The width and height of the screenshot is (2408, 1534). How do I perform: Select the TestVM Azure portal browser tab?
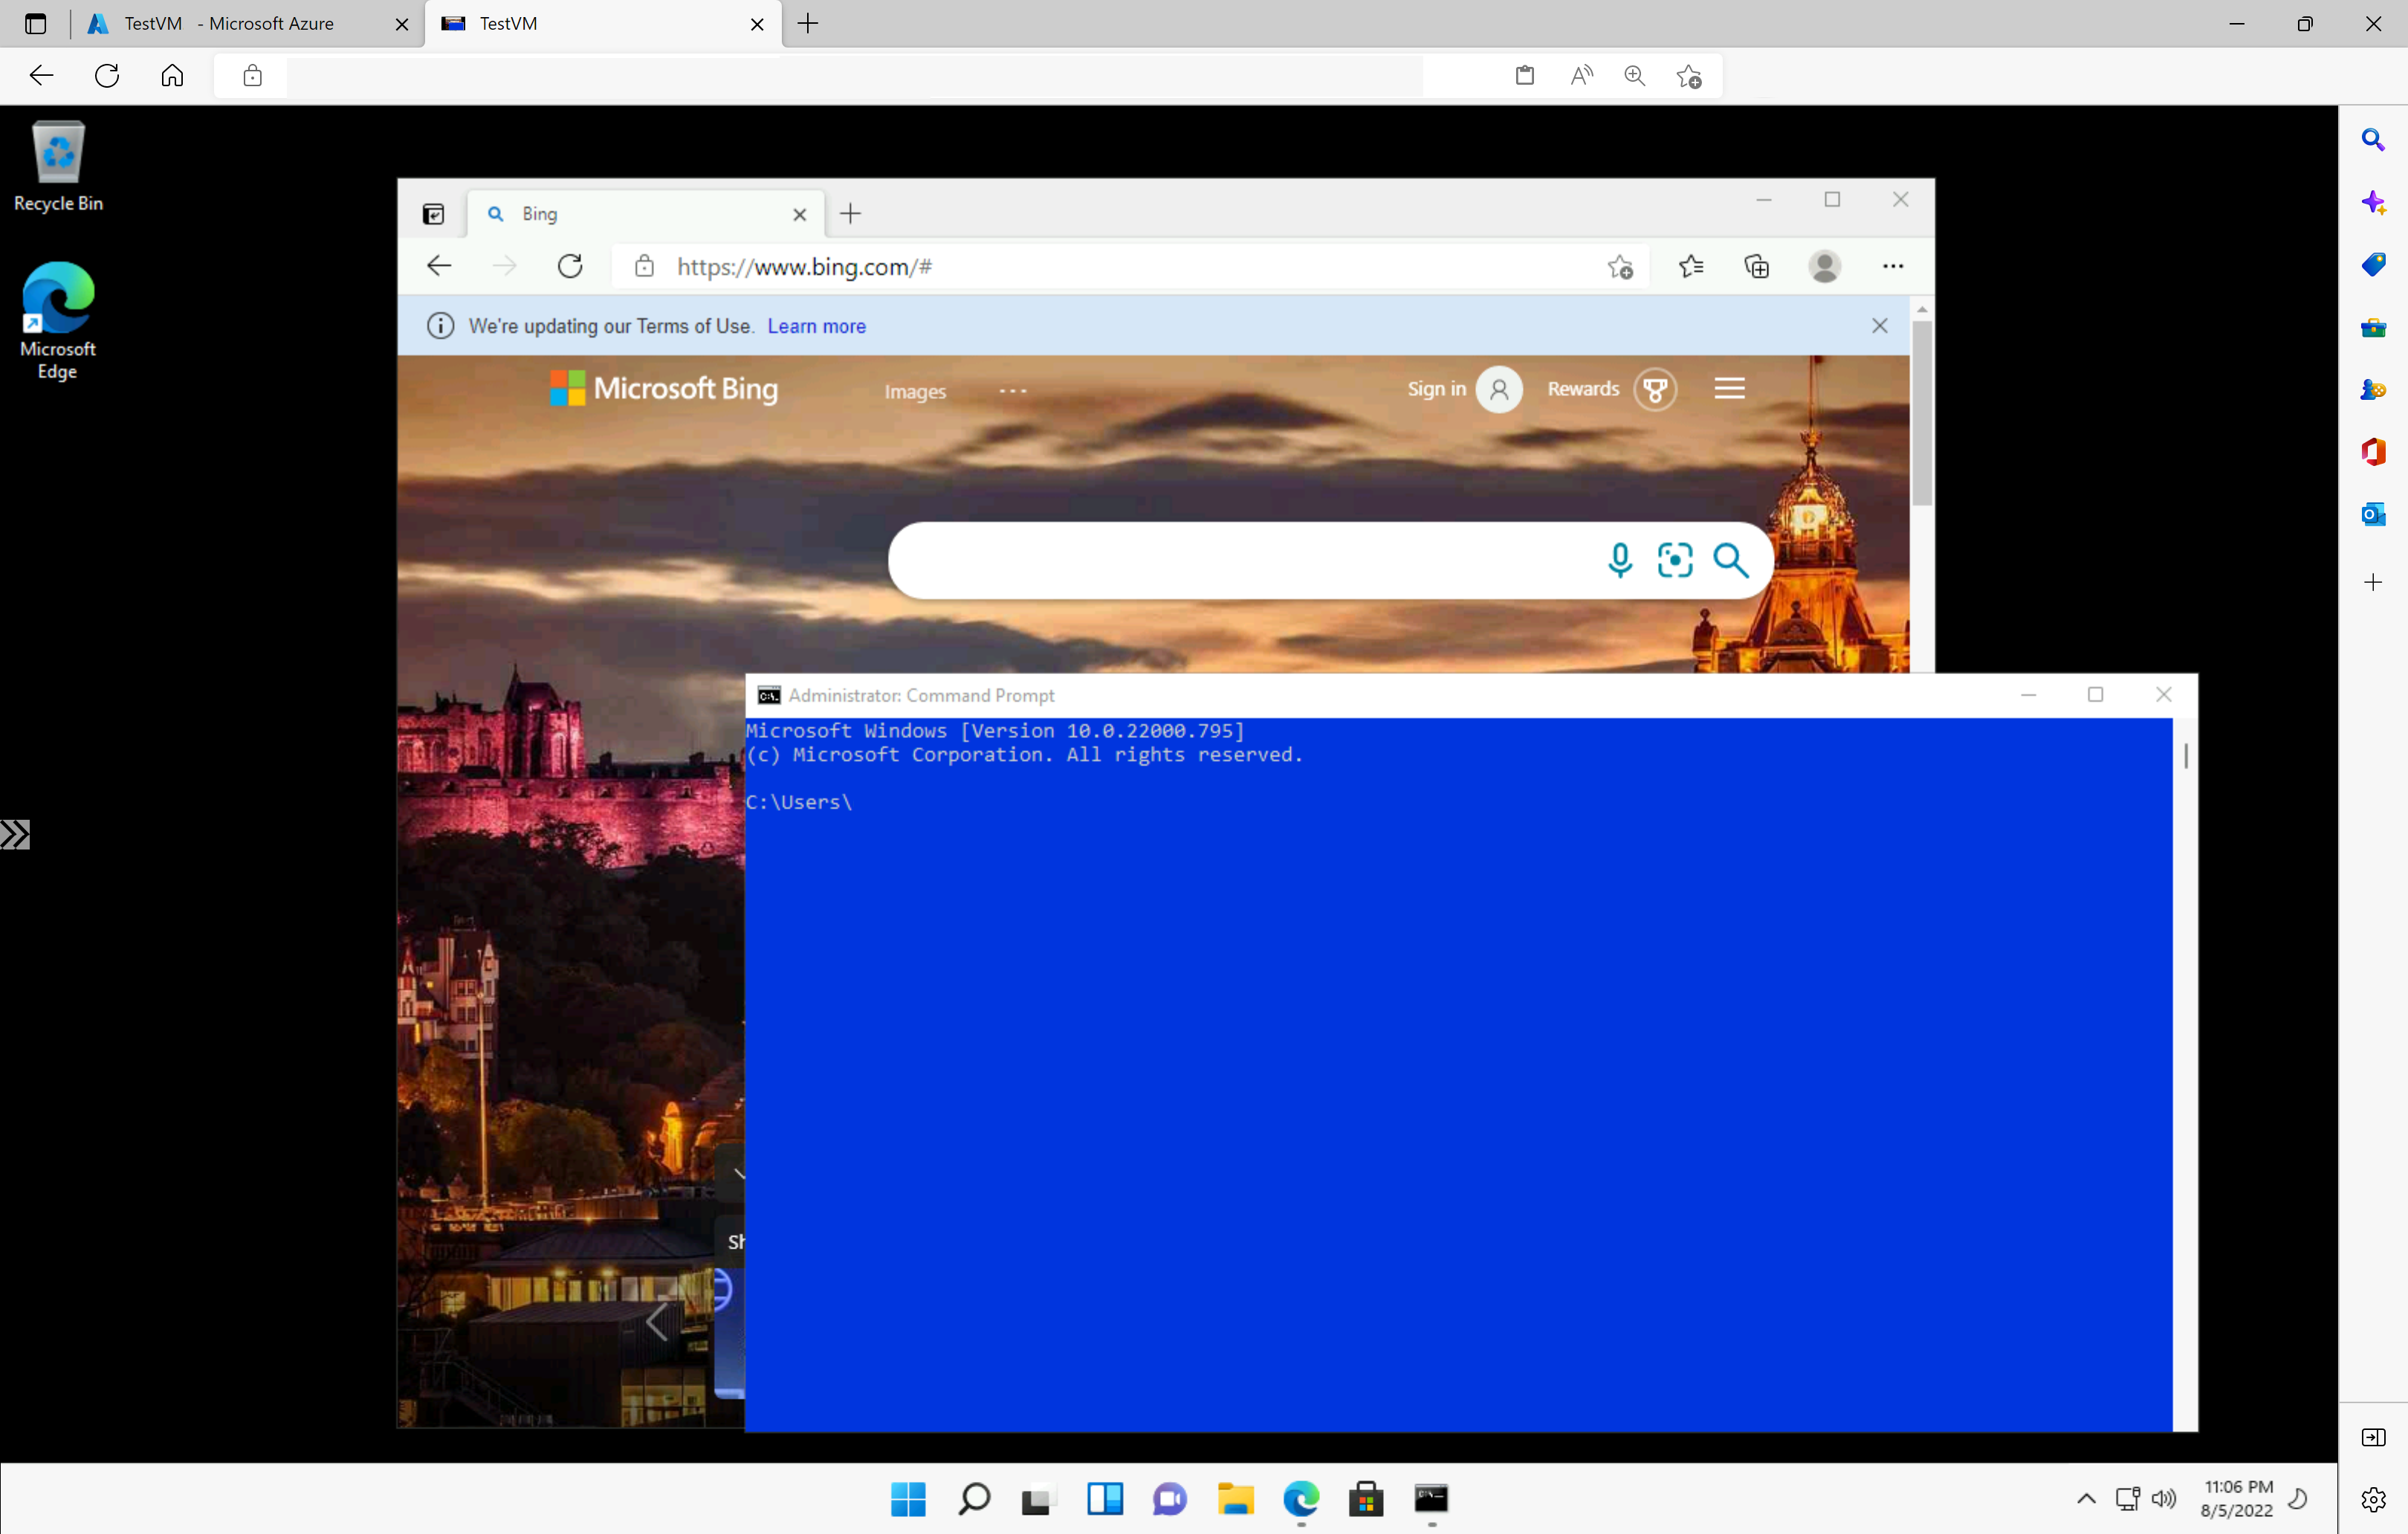pos(230,23)
